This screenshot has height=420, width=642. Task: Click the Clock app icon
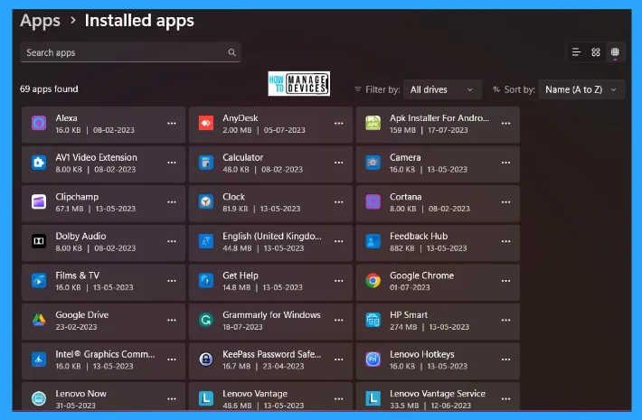tap(206, 201)
